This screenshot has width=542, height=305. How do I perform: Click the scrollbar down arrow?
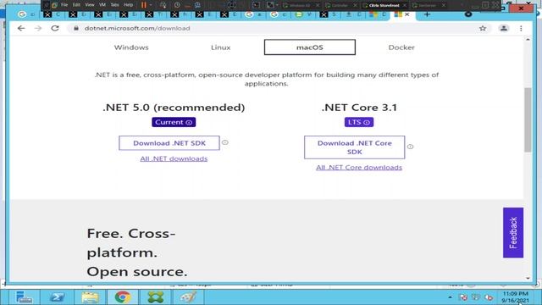528,278
